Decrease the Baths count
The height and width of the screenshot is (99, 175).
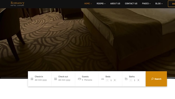[131, 80]
